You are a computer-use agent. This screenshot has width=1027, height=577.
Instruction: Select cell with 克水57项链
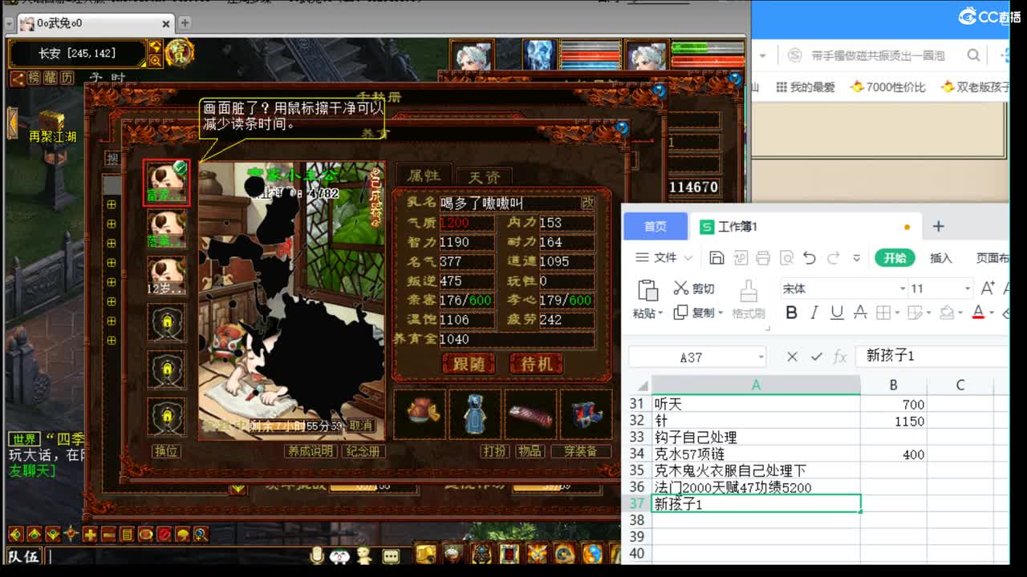click(x=755, y=454)
